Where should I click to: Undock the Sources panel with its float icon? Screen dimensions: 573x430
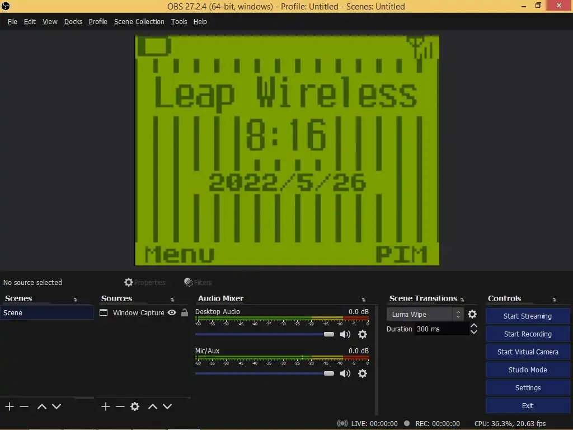tap(172, 300)
